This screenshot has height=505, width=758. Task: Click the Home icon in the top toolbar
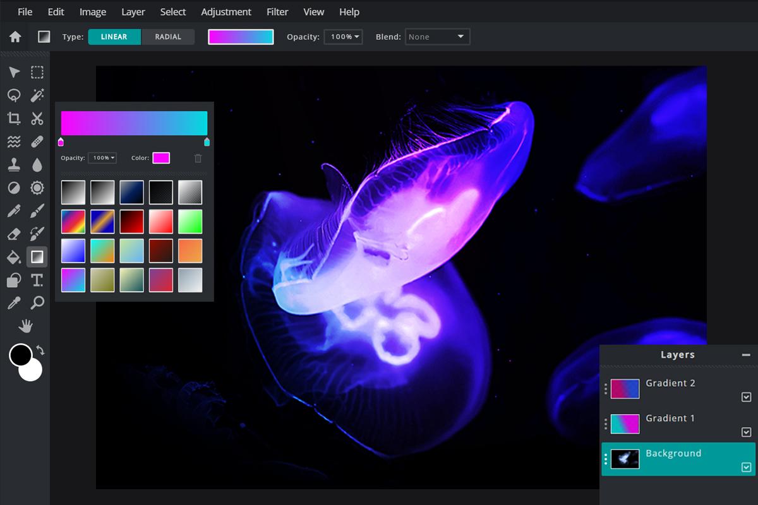click(x=14, y=36)
